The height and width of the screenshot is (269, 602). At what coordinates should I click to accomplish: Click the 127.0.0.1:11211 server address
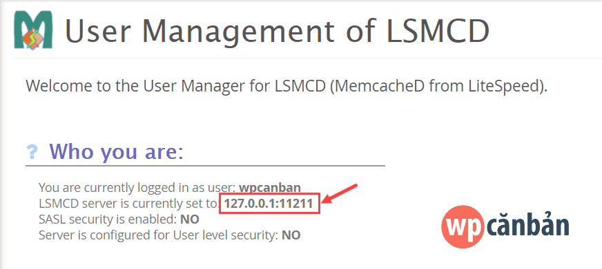click(269, 204)
